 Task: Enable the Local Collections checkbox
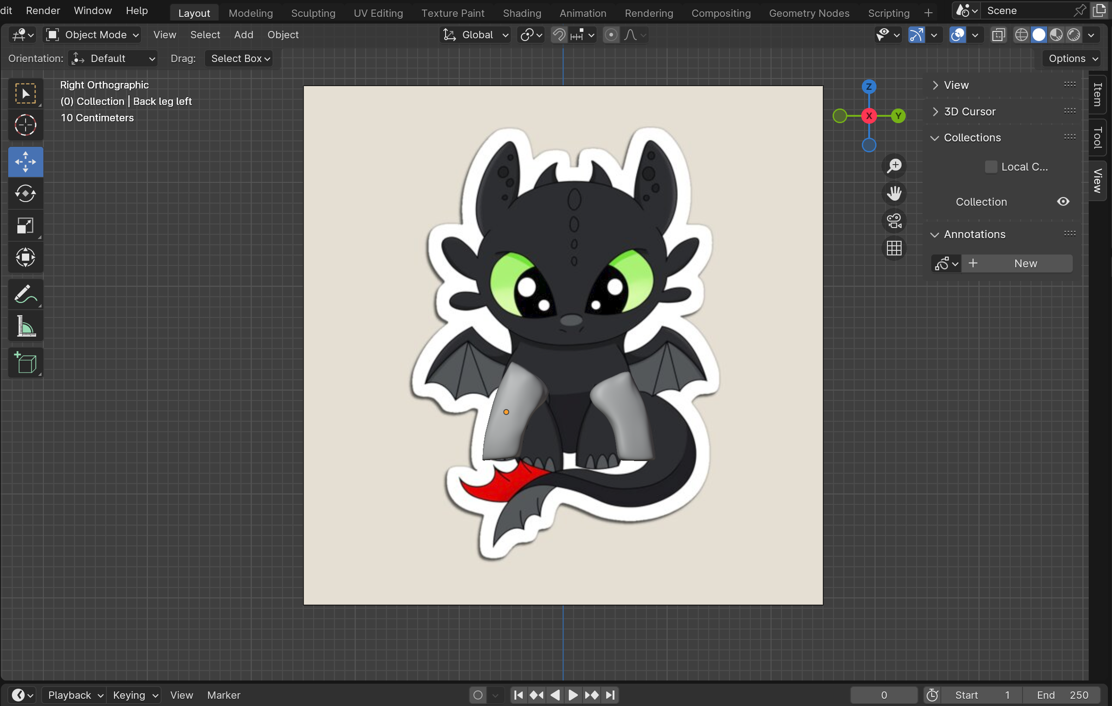click(991, 167)
